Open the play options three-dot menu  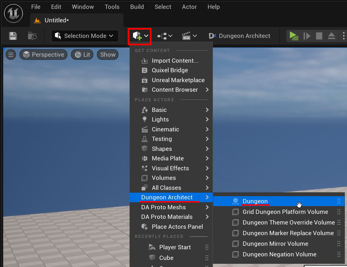343,36
